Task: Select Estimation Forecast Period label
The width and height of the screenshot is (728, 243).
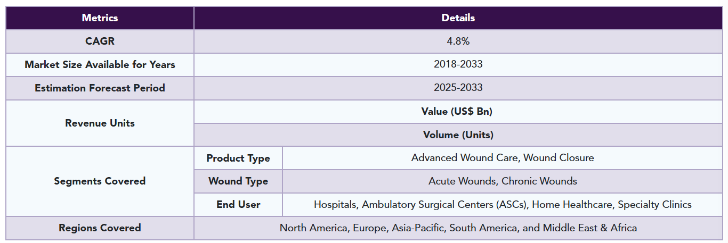Action: (100, 88)
